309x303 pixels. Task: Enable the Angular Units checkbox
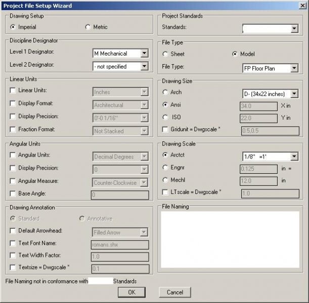coord(13,155)
